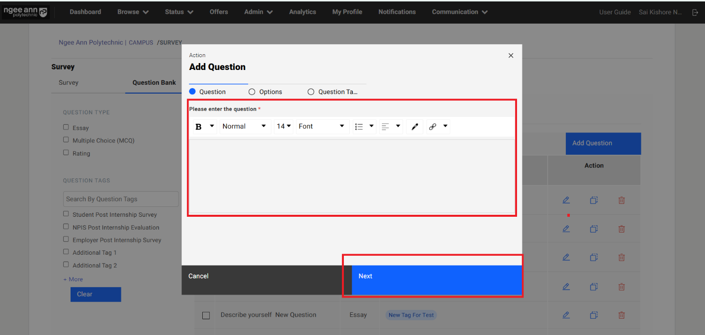Switch to the Question Bank tab
Image resolution: width=705 pixels, height=335 pixels.
coord(154,83)
